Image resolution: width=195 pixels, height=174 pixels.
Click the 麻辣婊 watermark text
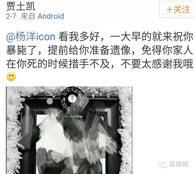click(179, 164)
